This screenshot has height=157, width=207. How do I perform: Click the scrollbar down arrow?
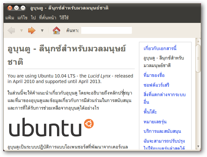[198, 146]
